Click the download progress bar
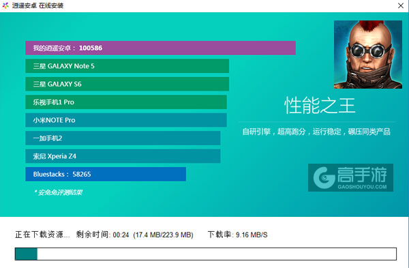Screen dimensions: 409x268 [206, 254]
